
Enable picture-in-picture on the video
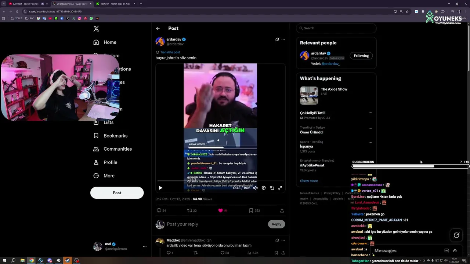[x=272, y=188]
